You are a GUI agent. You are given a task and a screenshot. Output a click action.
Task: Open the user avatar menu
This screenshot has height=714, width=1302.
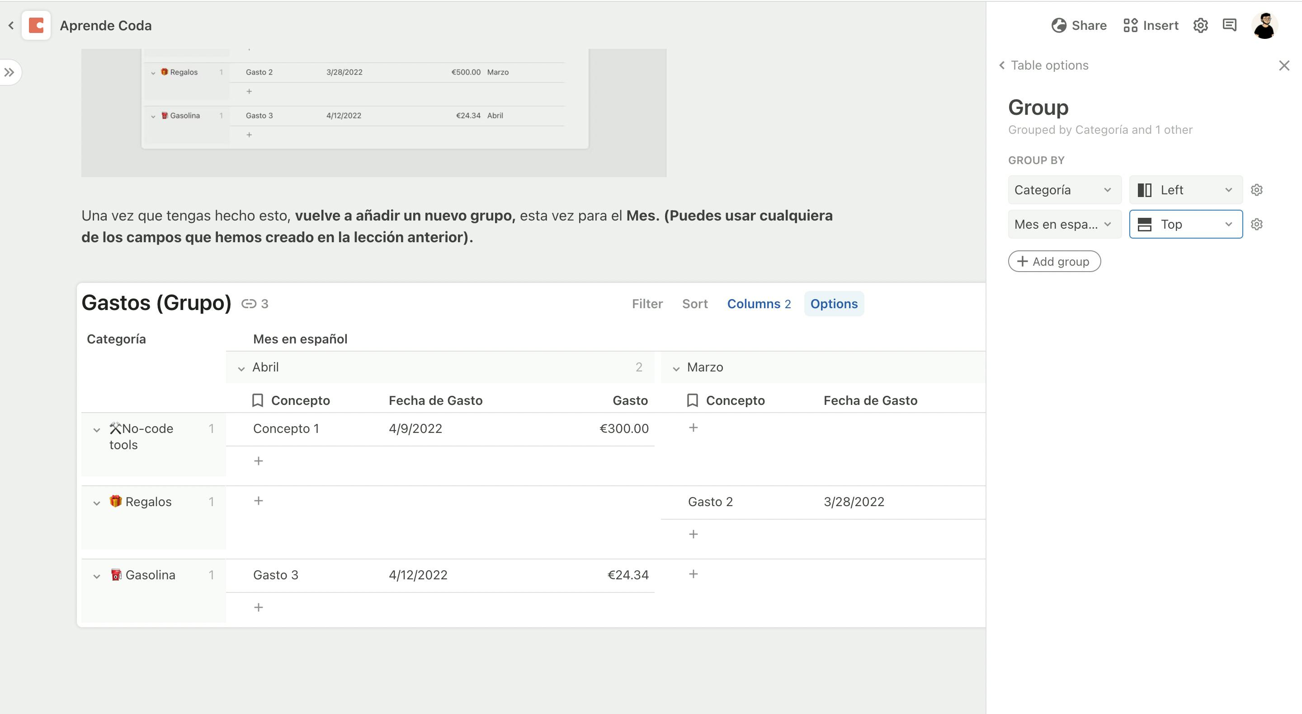[x=1264, y=25]
